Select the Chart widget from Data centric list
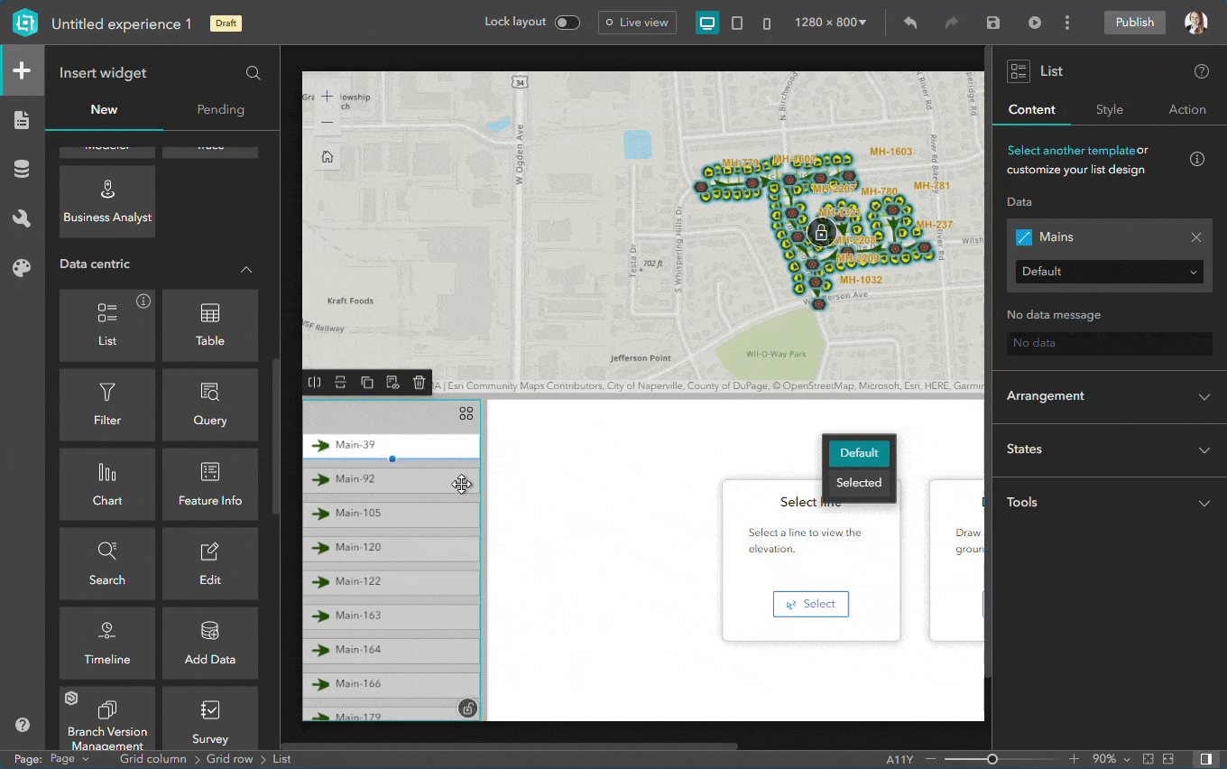This screenshot has height=769, width=1227. click(x=106, y=484)
